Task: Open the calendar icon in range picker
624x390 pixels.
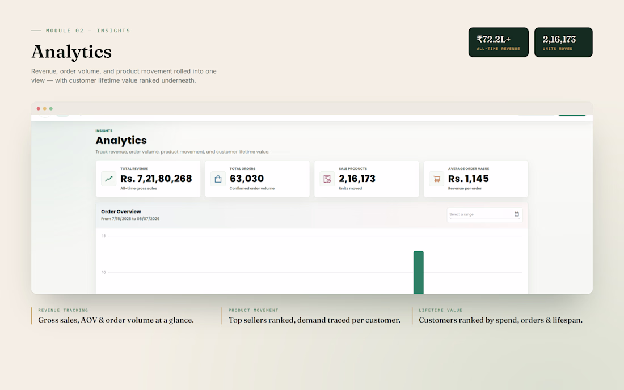Action: [x=517, y=214]
